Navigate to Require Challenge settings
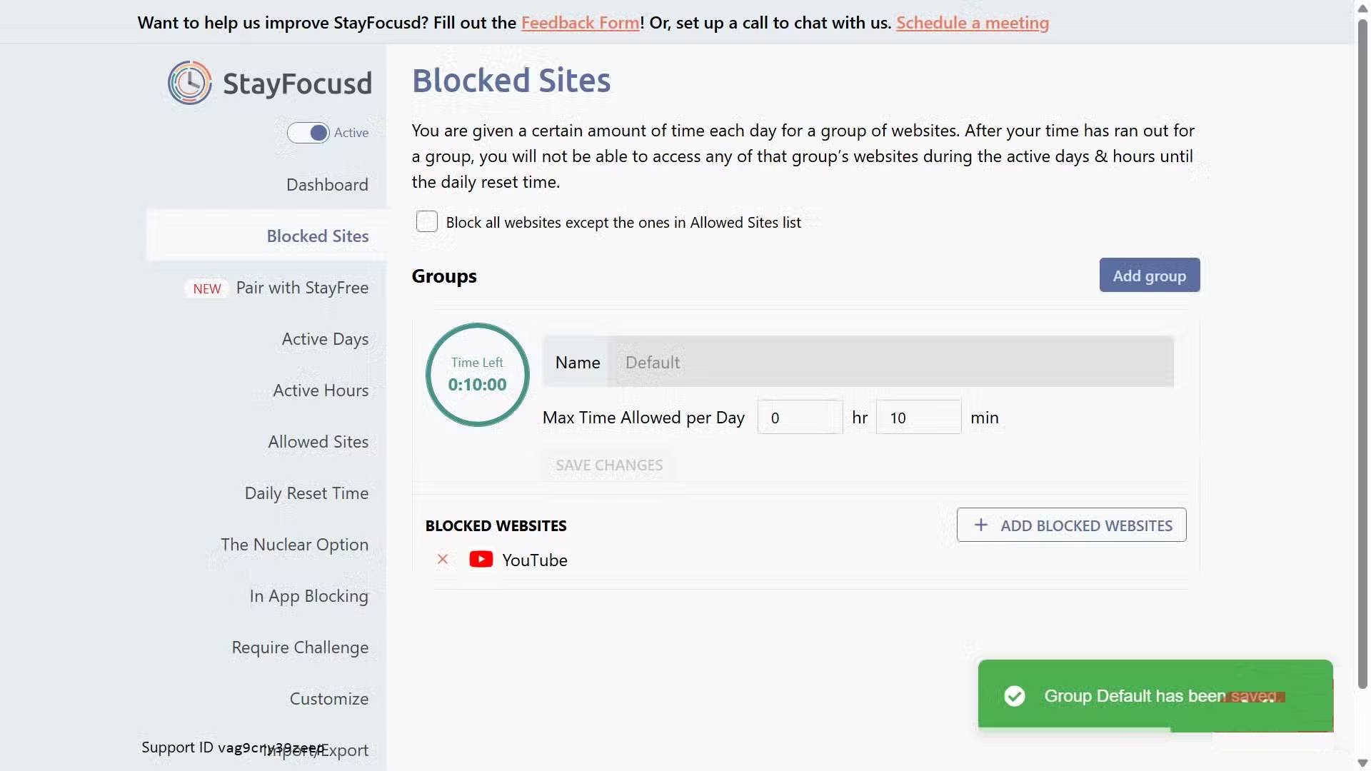 coord(300,647)
